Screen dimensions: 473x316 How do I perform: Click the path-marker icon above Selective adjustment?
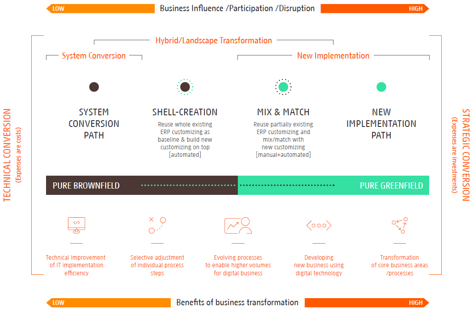(x=157, y=225)
